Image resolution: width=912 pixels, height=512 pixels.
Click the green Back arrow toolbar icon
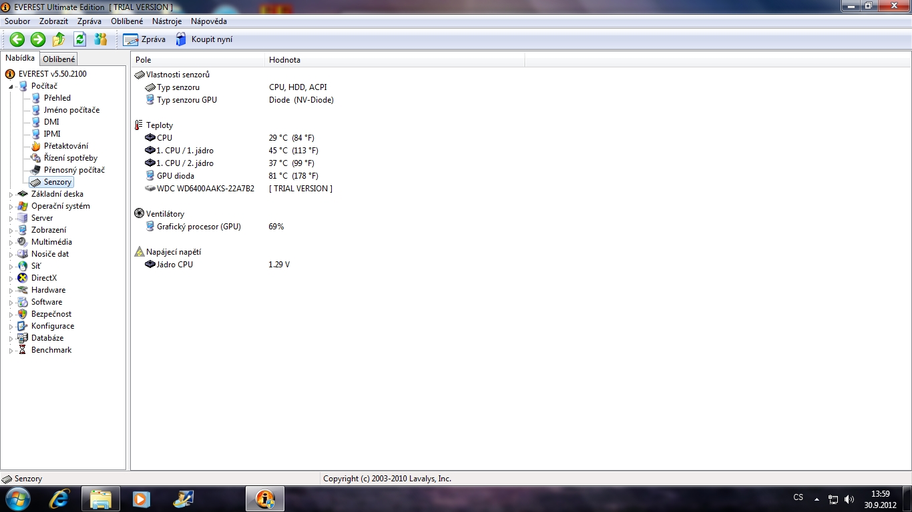click(17, 39)
